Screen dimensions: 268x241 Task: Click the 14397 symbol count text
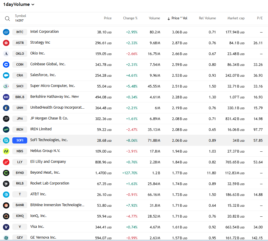click(x=19, y=20)
